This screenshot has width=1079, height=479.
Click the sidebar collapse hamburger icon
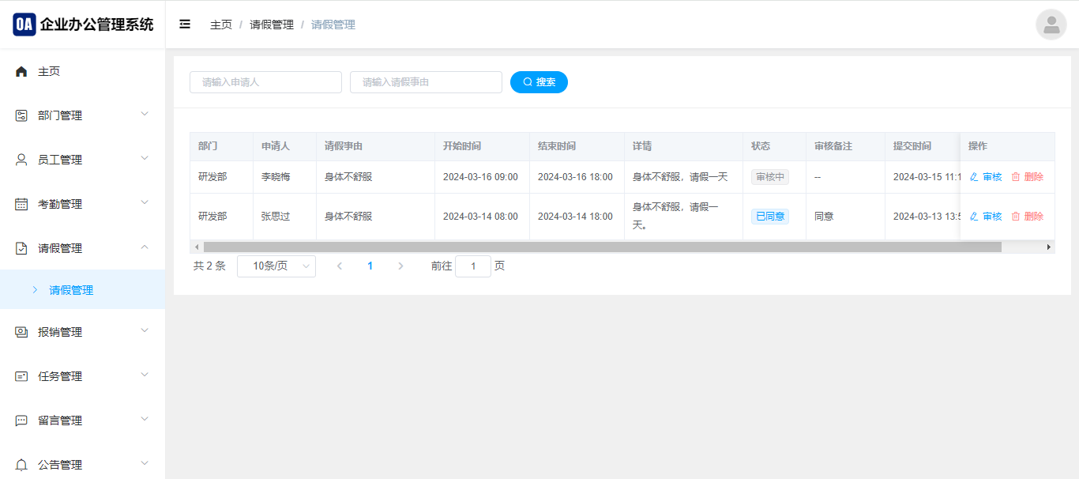coord(185,25)
